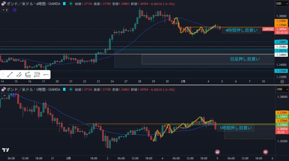Expand the lower chart's indicator legend
This screenshot has height=161, width=289.
pyautogui.click(x=4, y=96)
